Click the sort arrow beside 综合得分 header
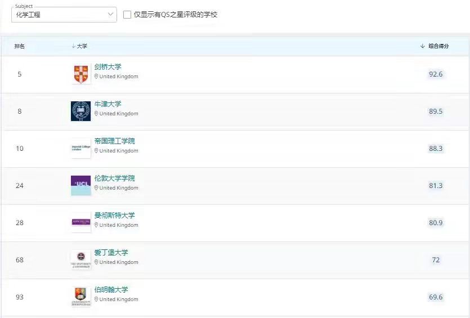Screen dimensions: 470x318 click(x=423, y=46)
